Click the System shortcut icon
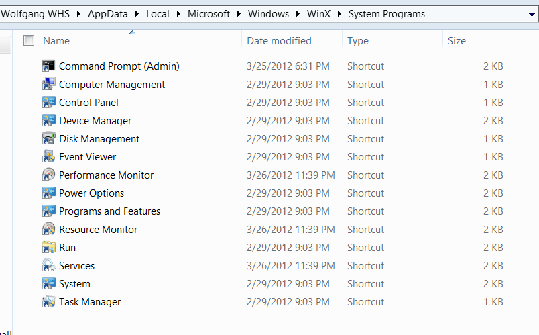Screen dimensions: 539x335 click(48, 284)
